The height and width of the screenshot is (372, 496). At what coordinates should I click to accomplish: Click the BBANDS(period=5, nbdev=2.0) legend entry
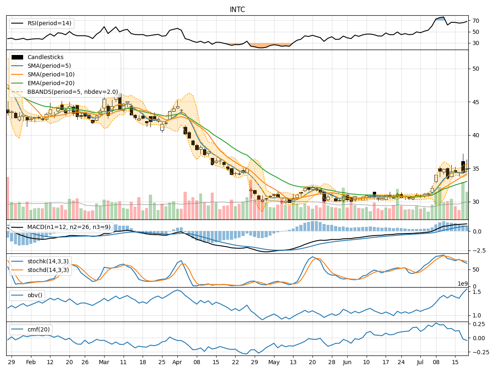tap(72, 92)
